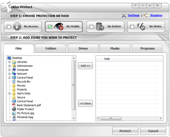Screen dimensions: 170x137
Task: Click the Movies folder icon
Action: tap(14, 86)
